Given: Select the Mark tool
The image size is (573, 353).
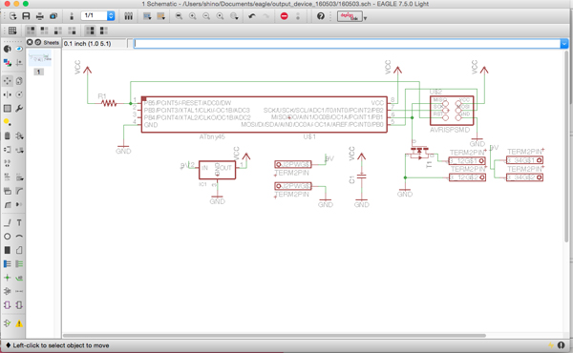Looking at the screenshot, I should [x=19, y=63].
